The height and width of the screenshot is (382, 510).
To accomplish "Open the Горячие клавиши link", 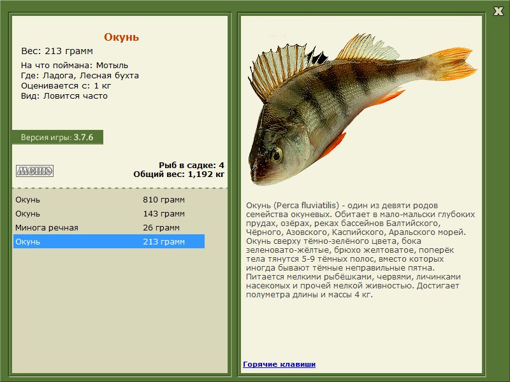I will tap(279, 364).
